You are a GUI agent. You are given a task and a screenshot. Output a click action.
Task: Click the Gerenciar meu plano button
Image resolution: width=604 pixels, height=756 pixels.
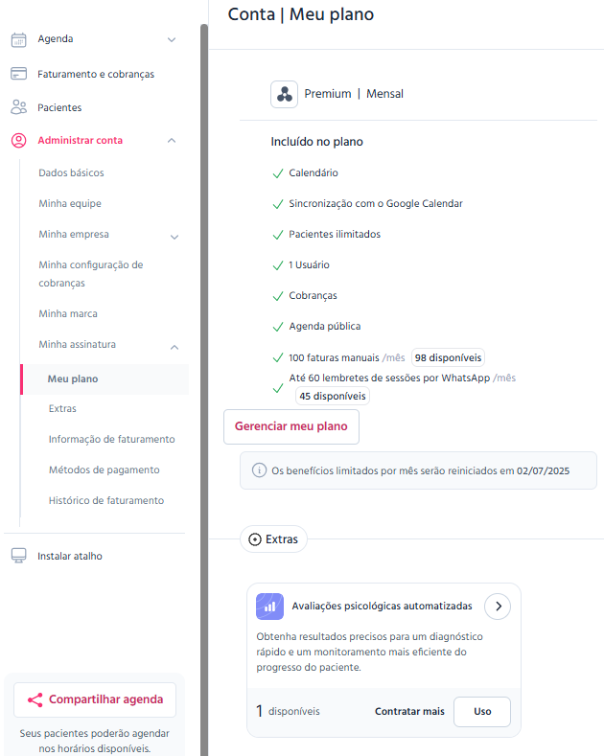pos(291,426)
